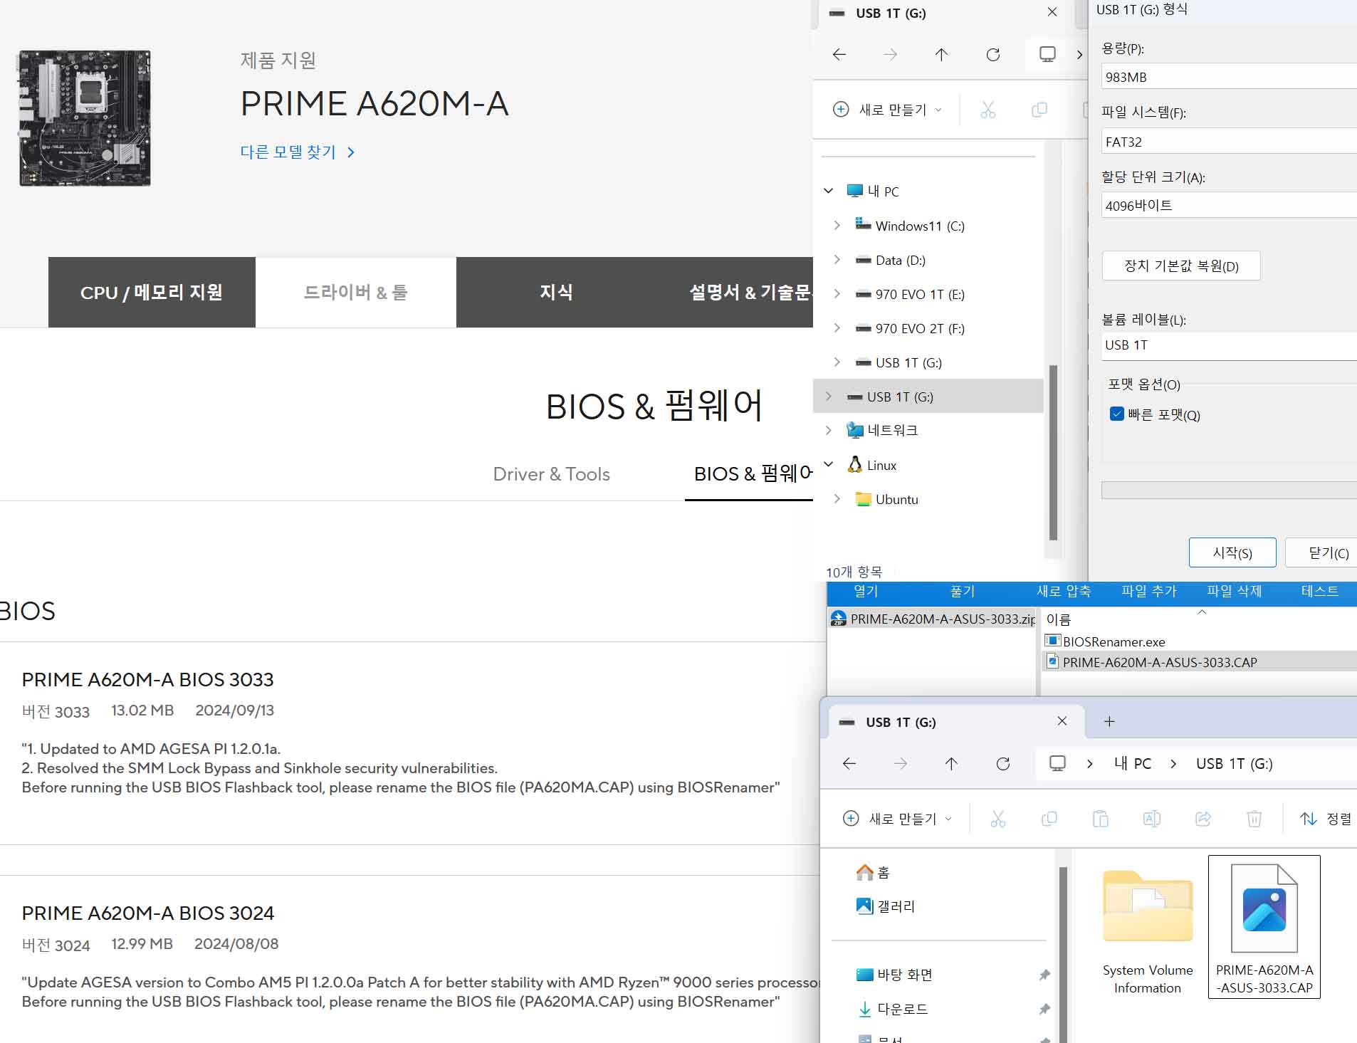This screenshot has height=1043, width=1357.
Task: Expand Windows11 (C:) tree node
Action: (837, 225)
